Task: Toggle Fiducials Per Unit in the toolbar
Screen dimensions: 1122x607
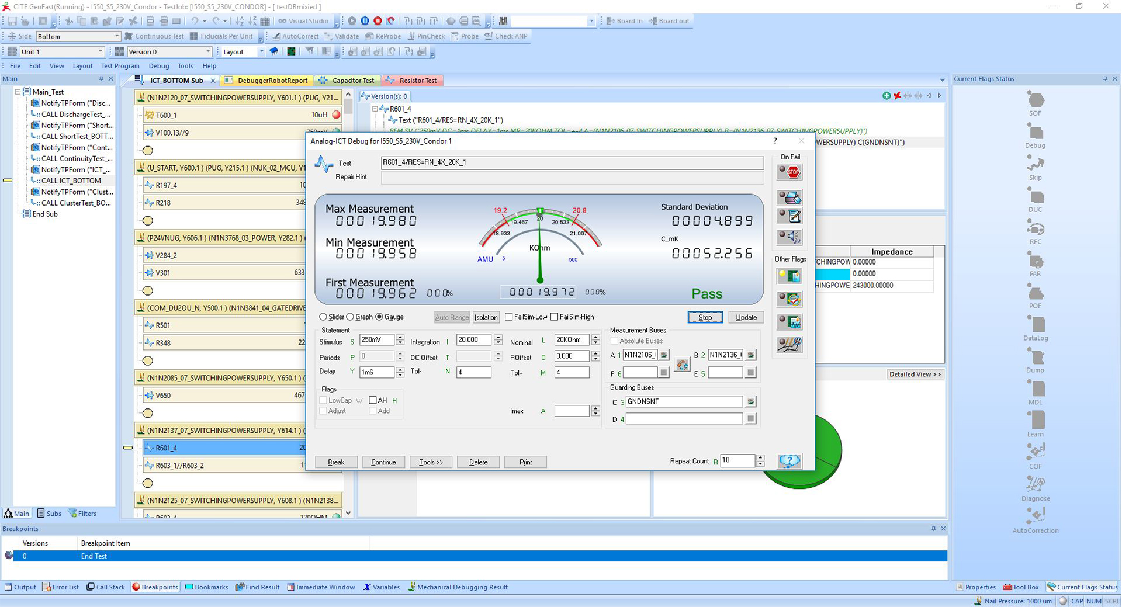Action: click(221, 36)
